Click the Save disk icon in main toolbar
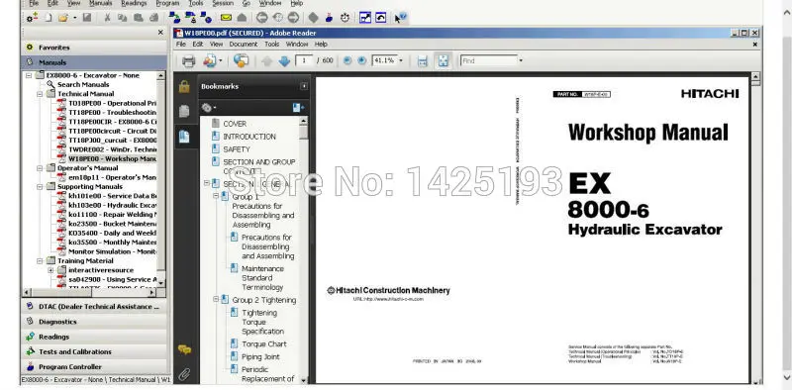 click(x=87, y=18)
